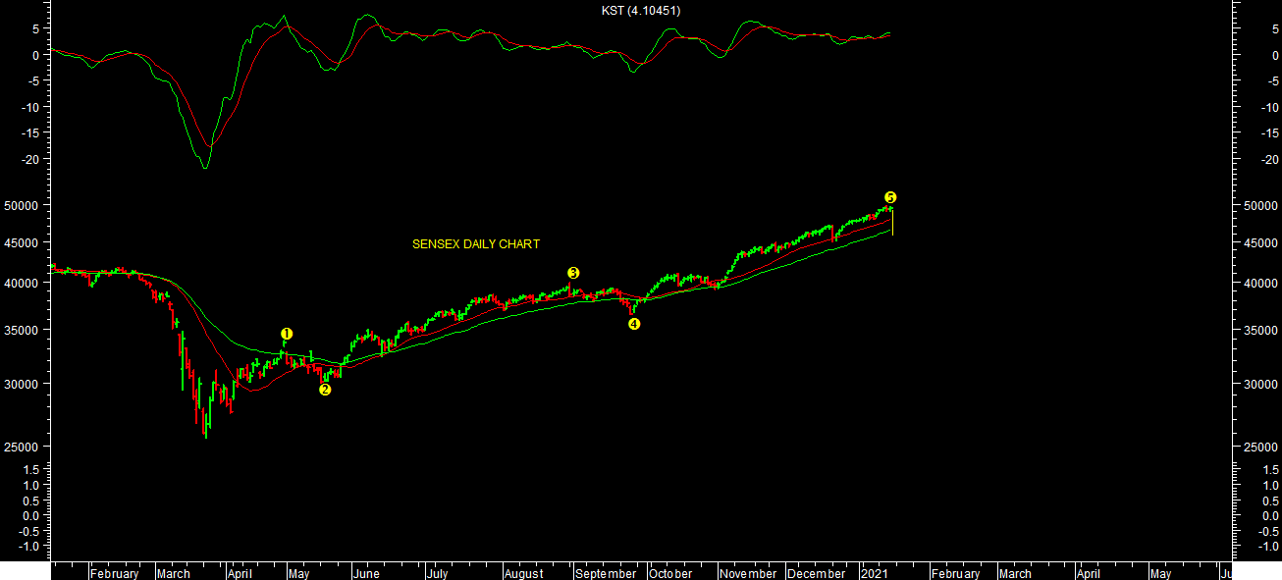Select the wave 3 circle marker
Image resolution: width=1282 pixels, height=580 pixels.
click(x=573, y=273)
